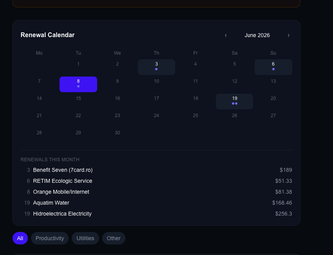The width and height of the screenshot is (333, 255).
Task: Click day 10 on the calendar
Action: coord(157,84)
